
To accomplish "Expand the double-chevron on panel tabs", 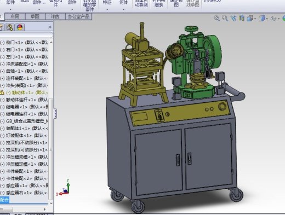I will pos(50,27).
